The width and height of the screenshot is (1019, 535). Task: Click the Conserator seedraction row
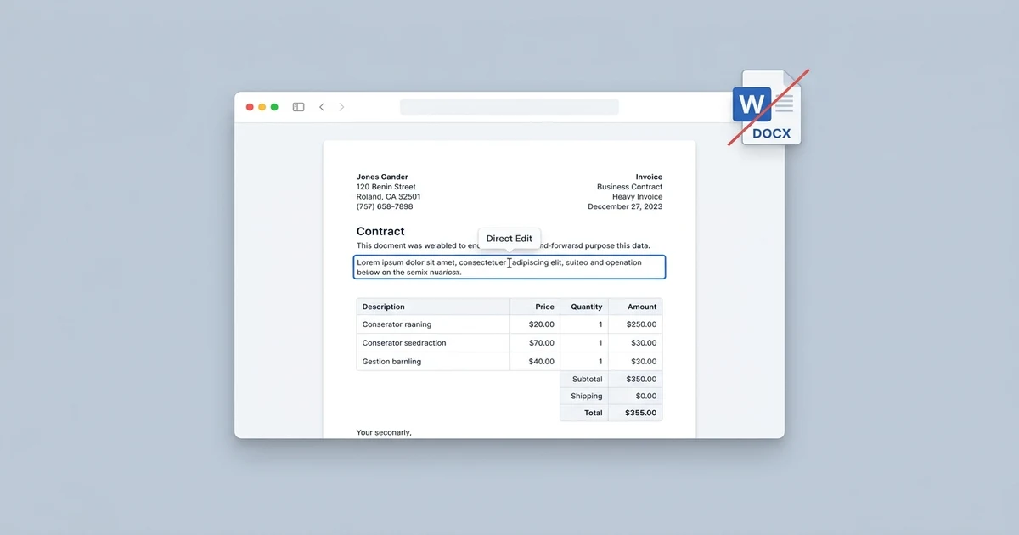click(509, 343)
